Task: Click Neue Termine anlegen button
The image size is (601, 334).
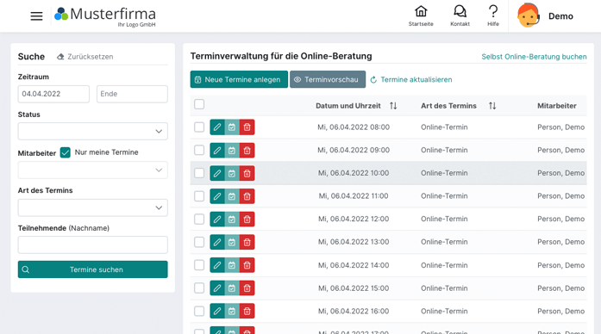Action: (x=239, y=79)
